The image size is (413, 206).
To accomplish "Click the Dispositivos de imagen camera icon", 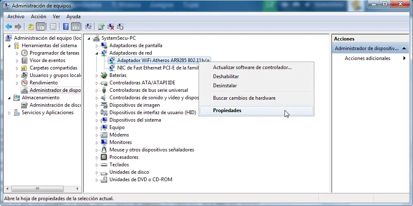I will pos(104,105).
